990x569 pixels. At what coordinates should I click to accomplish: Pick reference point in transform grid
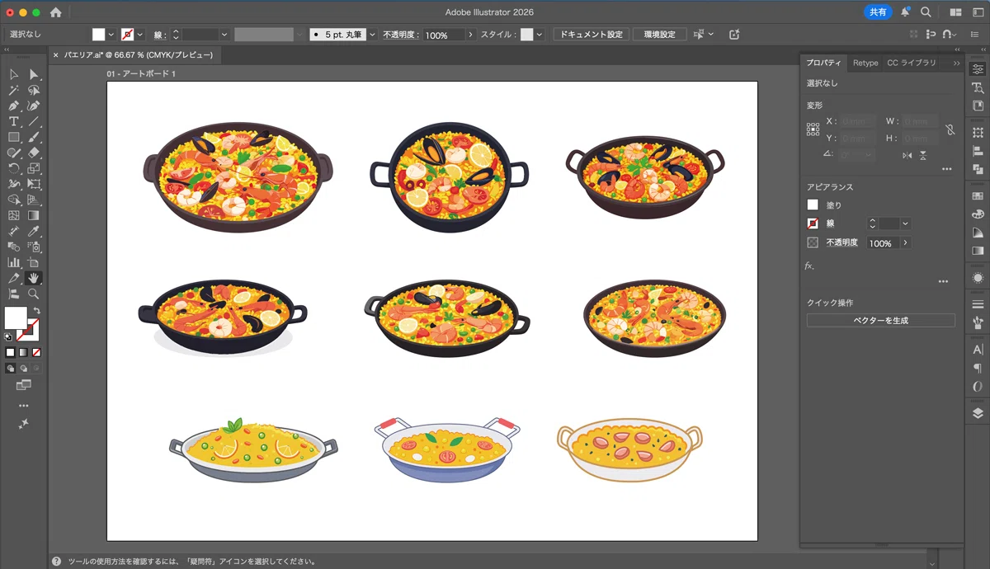pyautogui.click(x=813, y=129)
